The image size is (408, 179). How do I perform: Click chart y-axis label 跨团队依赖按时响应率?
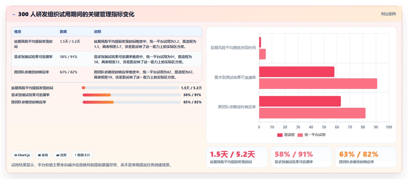pyautogui.click(x=237, y=107)
